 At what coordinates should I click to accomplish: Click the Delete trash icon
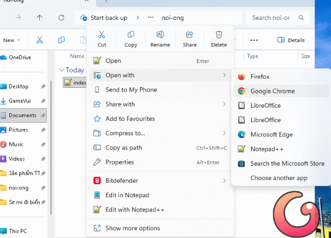click(x=219, y=34)
